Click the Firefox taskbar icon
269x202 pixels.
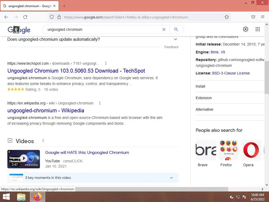tap(38, 197)
